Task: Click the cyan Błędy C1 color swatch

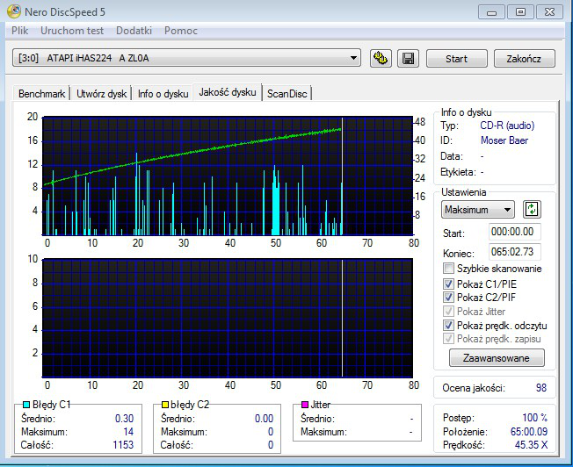Action: 26,405
